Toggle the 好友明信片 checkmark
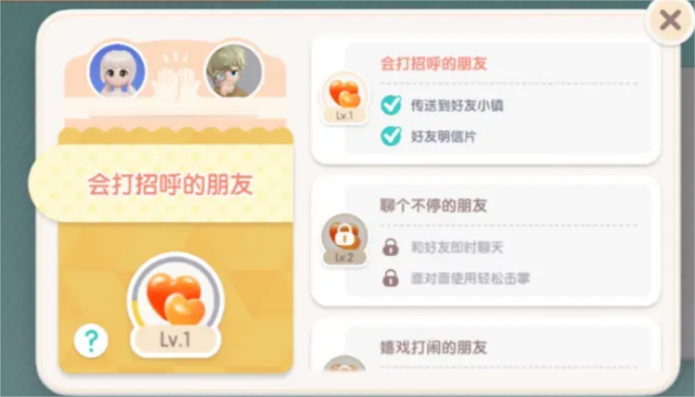This screenshot has width=695, height=397. point(391,137)
